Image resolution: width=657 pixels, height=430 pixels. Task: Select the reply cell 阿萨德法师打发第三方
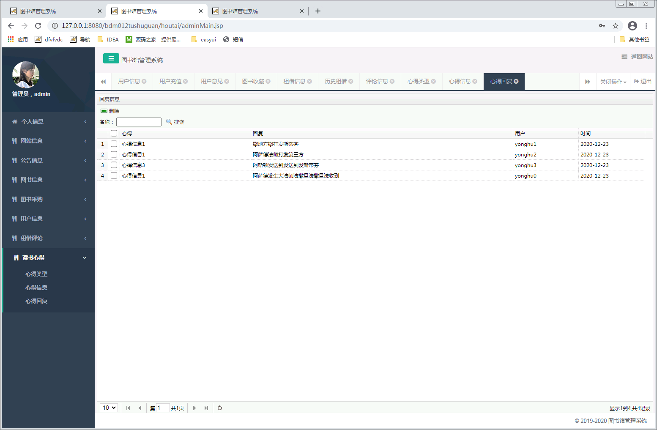(382, 154)
